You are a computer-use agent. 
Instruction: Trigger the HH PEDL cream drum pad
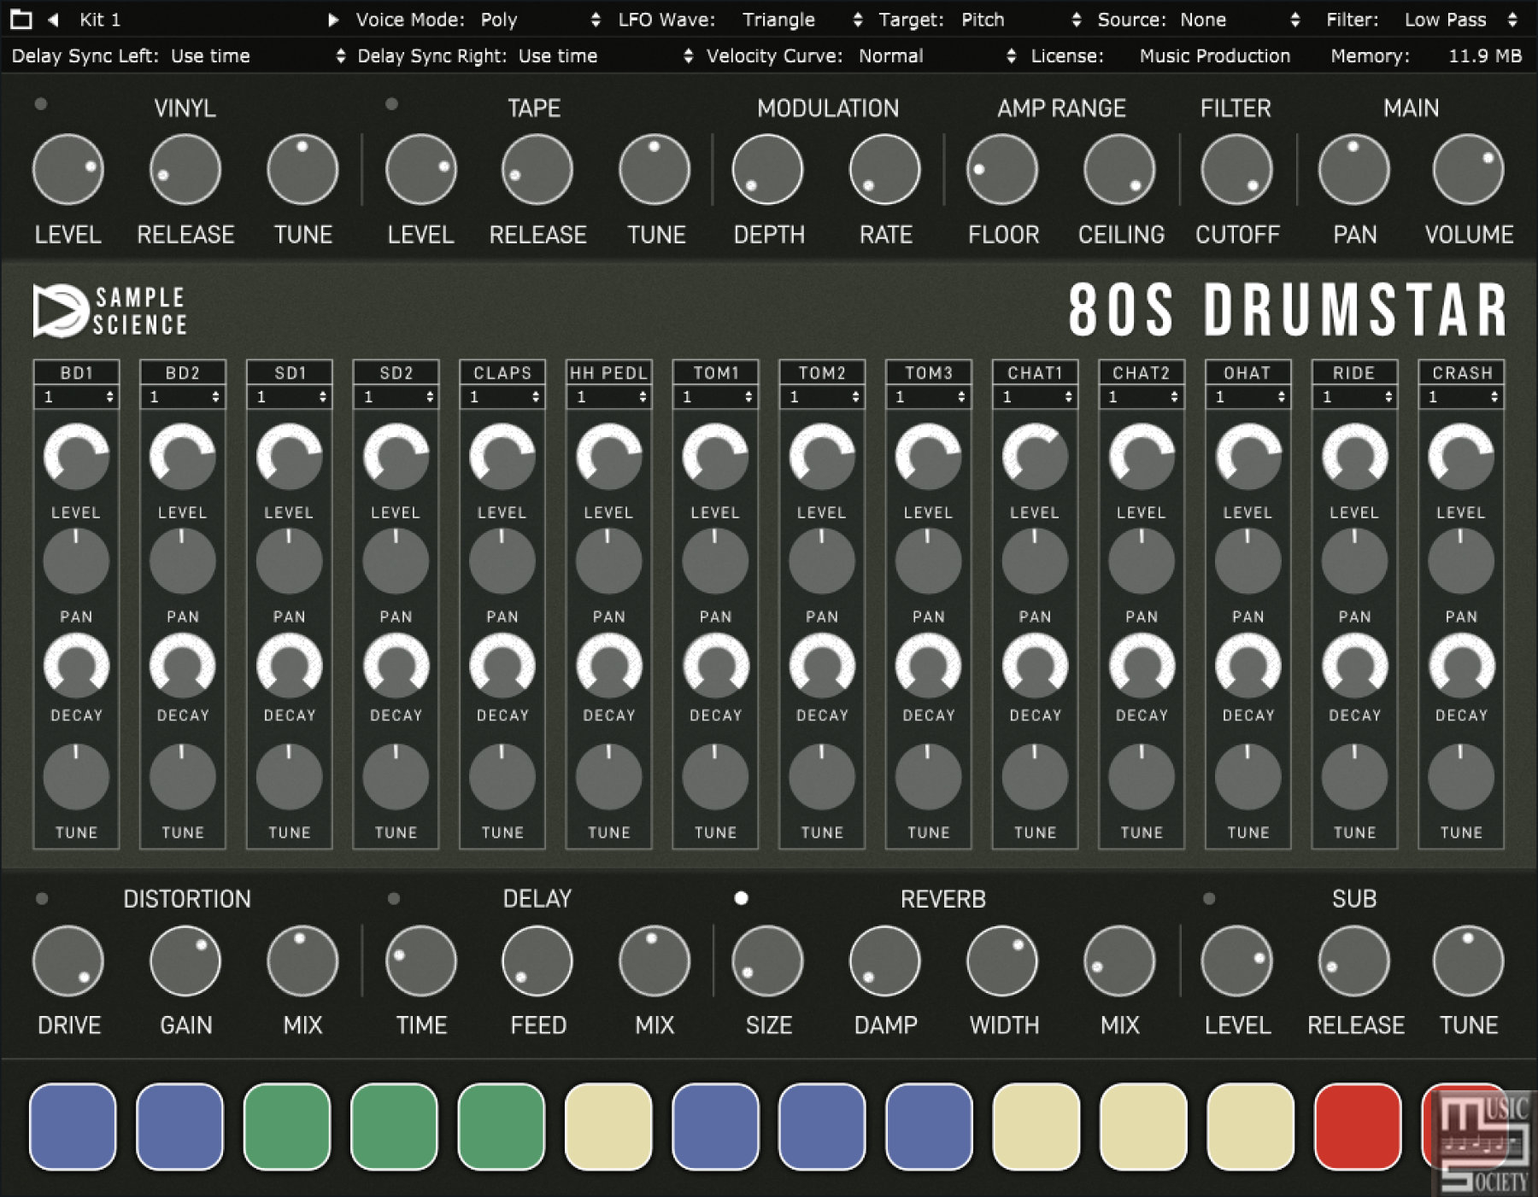608,1127
